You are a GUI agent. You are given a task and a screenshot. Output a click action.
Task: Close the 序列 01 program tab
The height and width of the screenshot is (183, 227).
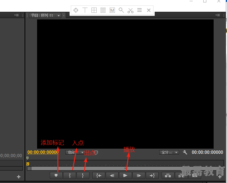[x=64, y=15]
